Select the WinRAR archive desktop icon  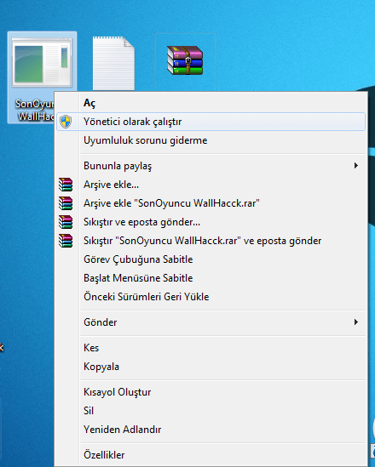185,60
